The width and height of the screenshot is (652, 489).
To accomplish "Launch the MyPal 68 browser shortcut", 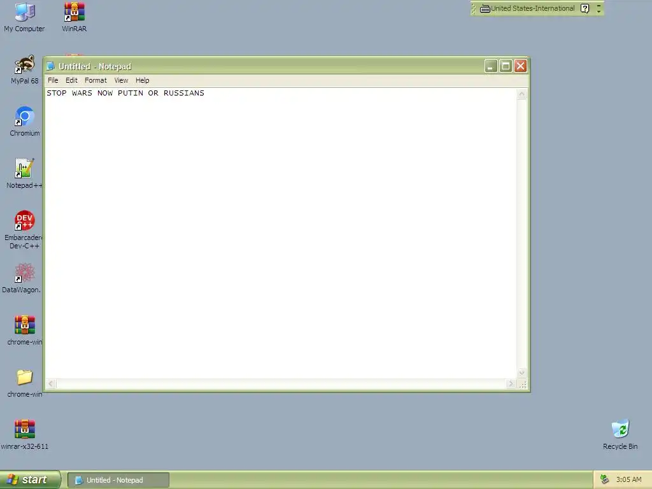I will 24,69.
